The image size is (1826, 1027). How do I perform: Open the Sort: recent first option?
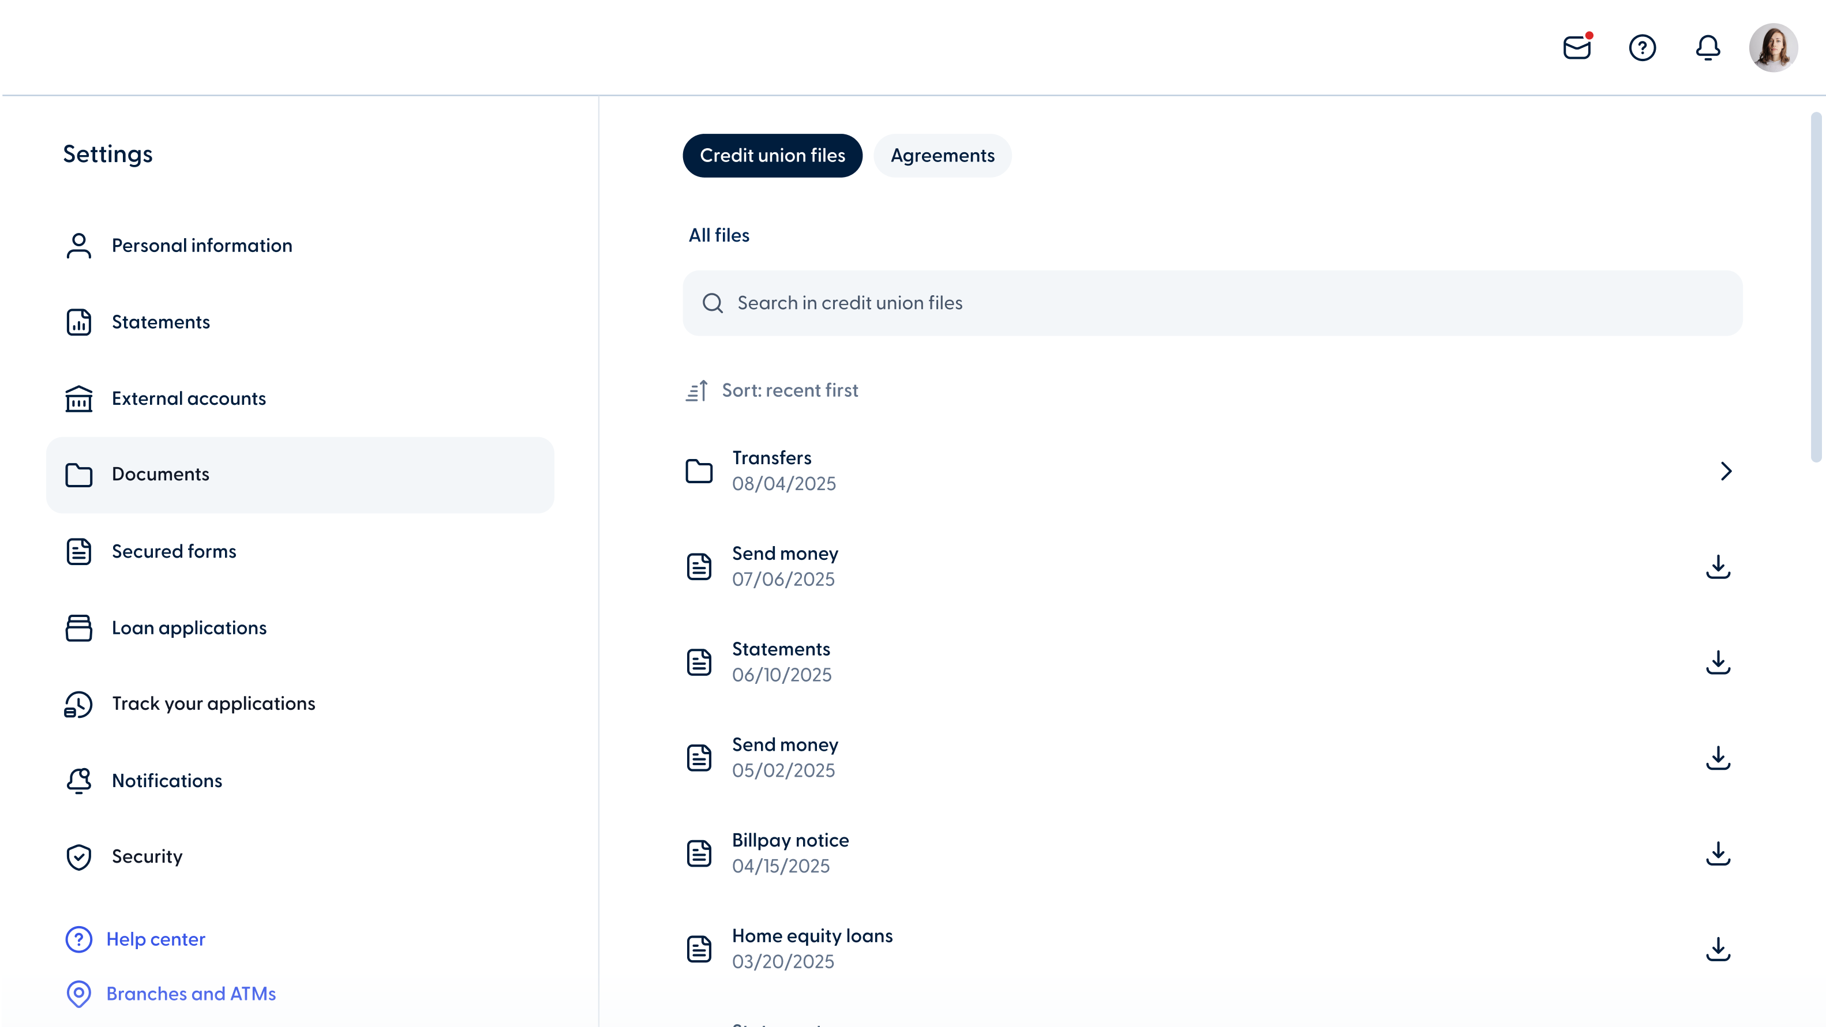(772, 390)
